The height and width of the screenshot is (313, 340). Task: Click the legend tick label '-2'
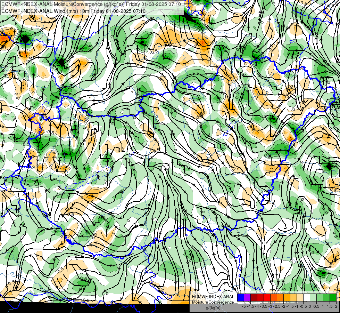(x=283, y=306)
